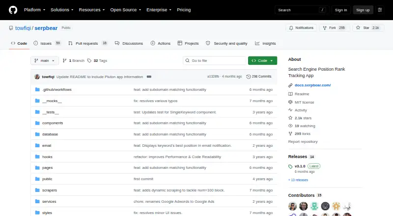Open the styles folder

(x=47, y=213)
